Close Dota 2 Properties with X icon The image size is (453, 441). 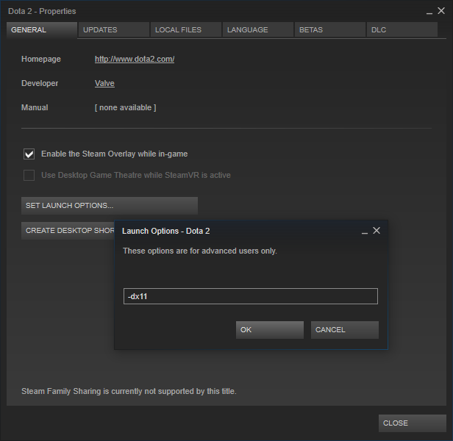coord(441,11)
